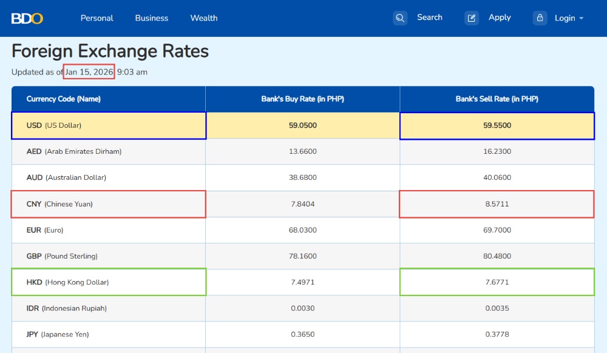607x353 pixels.
Task: Click the Search text link
Action: click(x=430, y=18)
